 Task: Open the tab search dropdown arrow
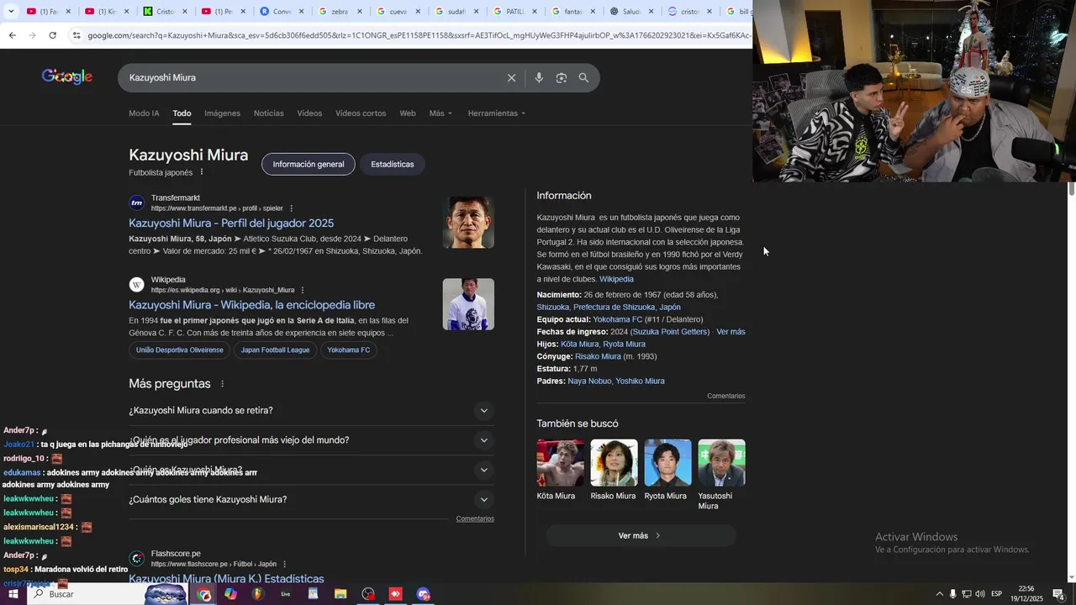click(10, 11)
